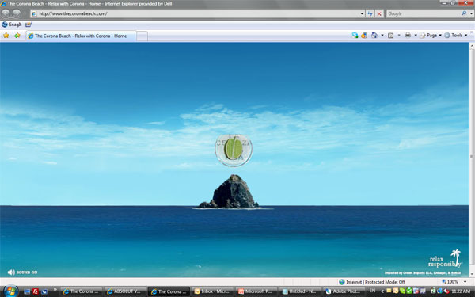Click the Add to Favorites icon
The height and width of the screenshot is (297, 475).
click(x=17, y=36)
